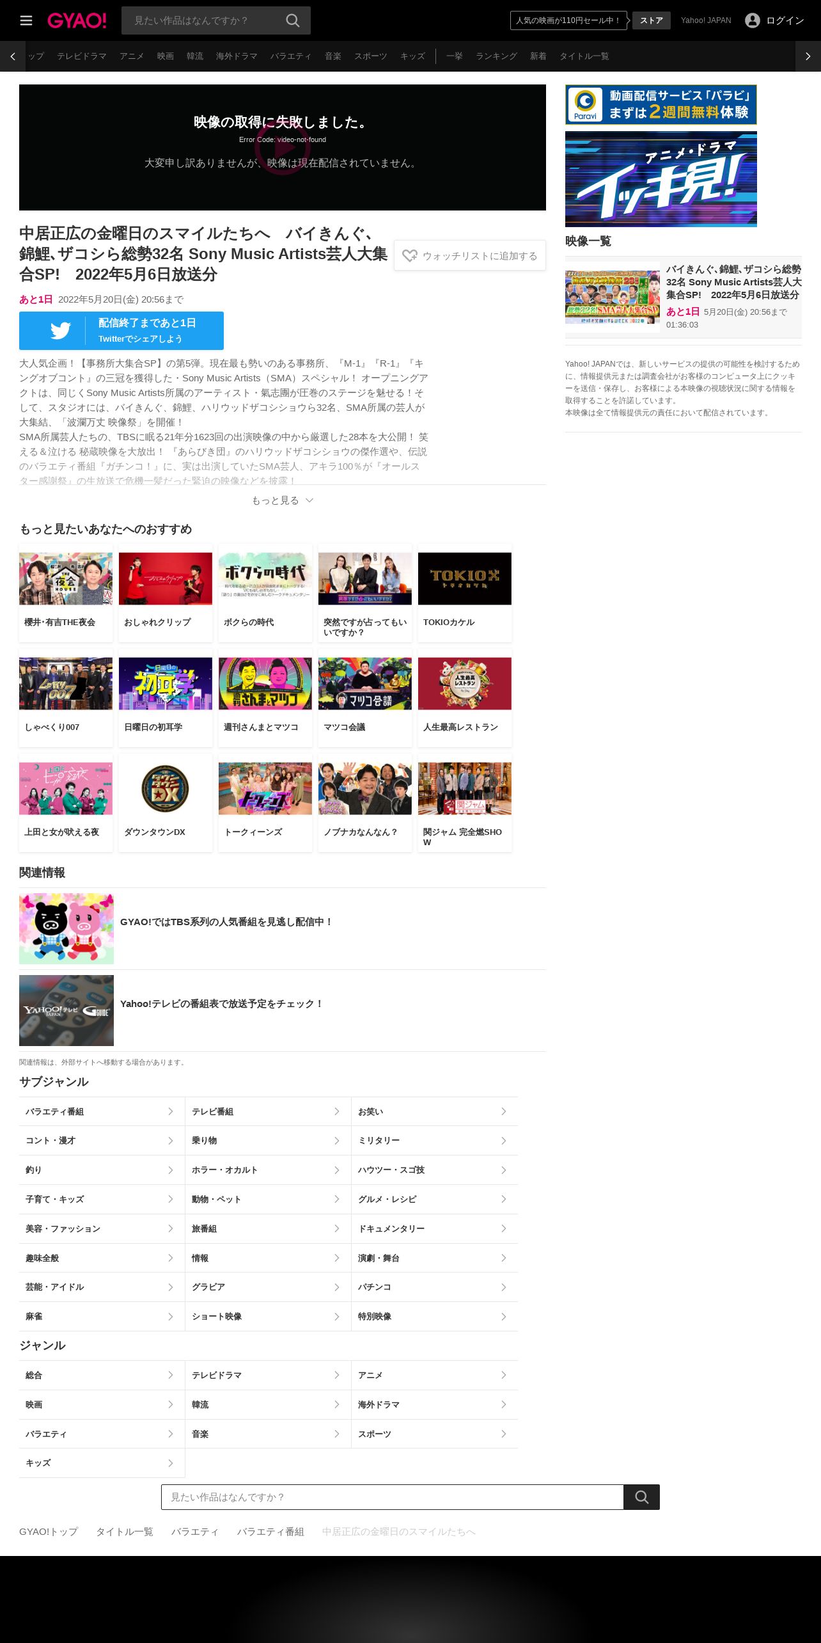Click chevron on 特別映像 row
This screenshot has height=1643, width=821.
(504, 1317)
